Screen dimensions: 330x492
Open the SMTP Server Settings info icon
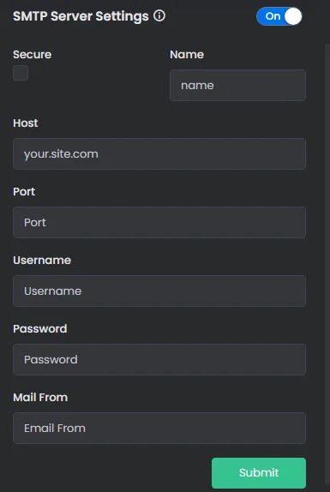pyautogui.click(x=159, y=15)
